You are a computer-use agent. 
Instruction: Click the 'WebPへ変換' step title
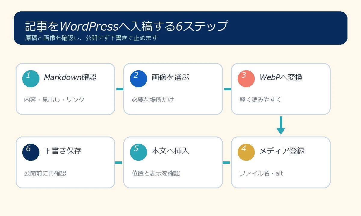point(281,77)
